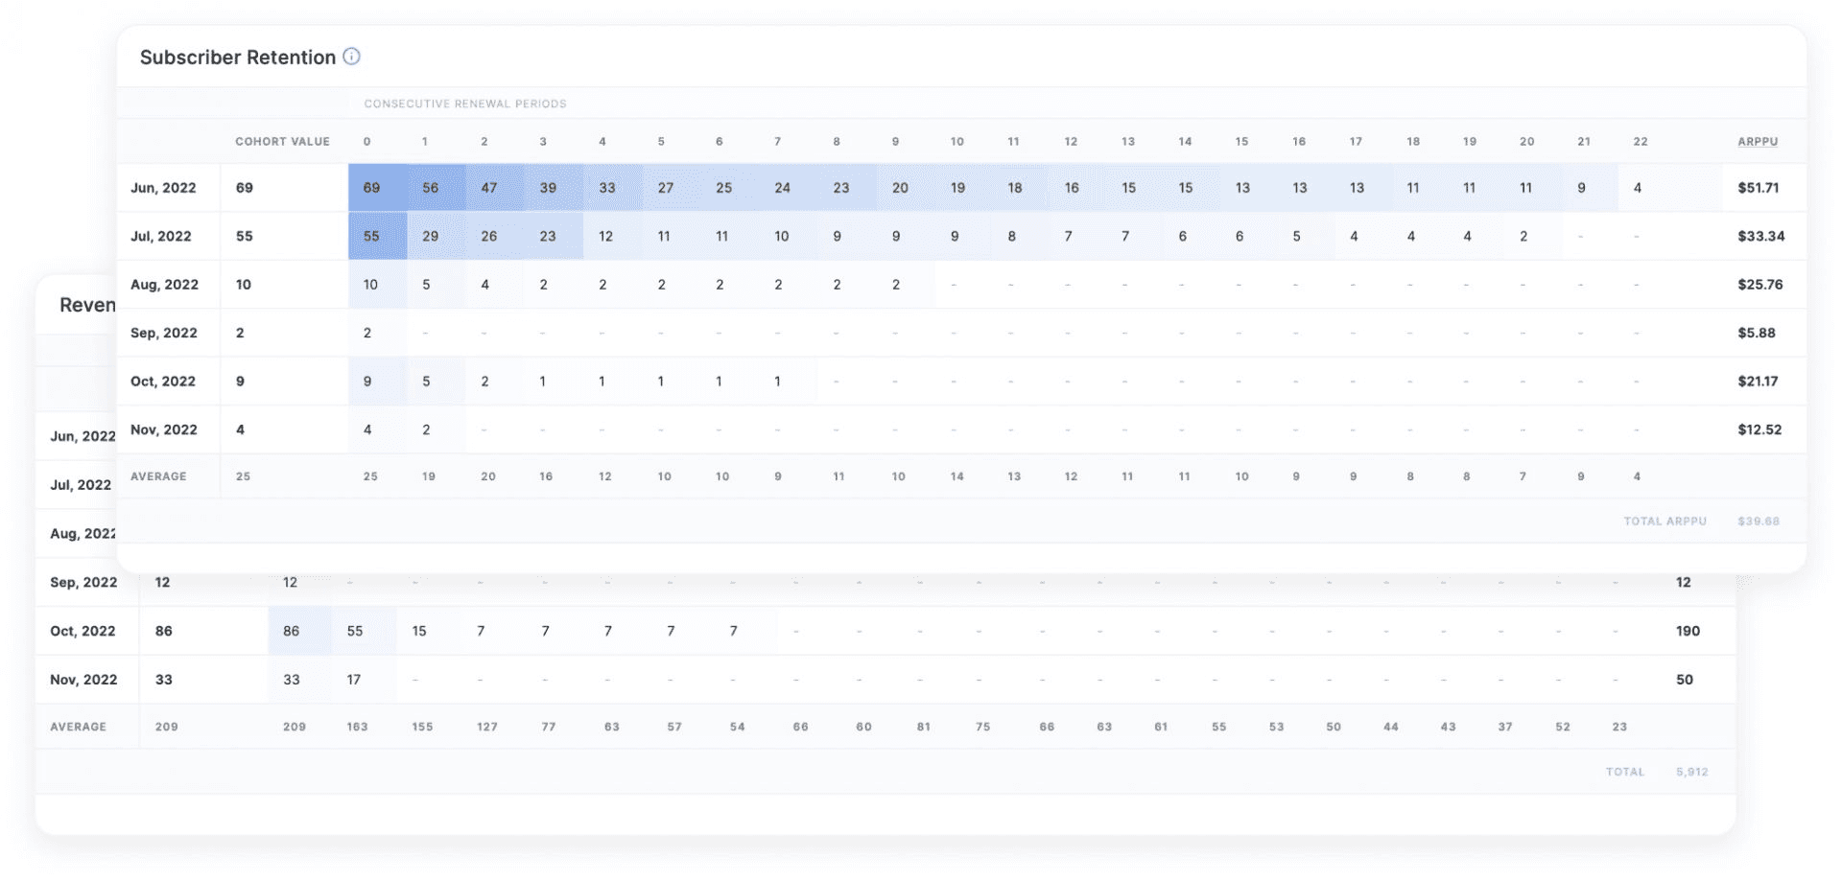Select the Jul, 2022 row label with cohort value 55
The width and height of the screenshot is (1842, 881).
pyautogui.click(x=161, y=237)
